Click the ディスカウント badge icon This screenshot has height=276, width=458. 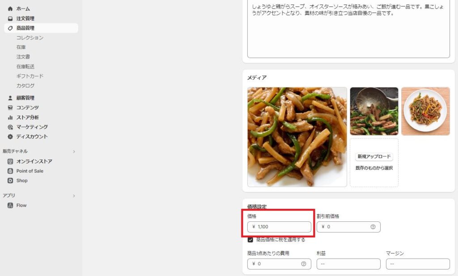click(10, 137)
